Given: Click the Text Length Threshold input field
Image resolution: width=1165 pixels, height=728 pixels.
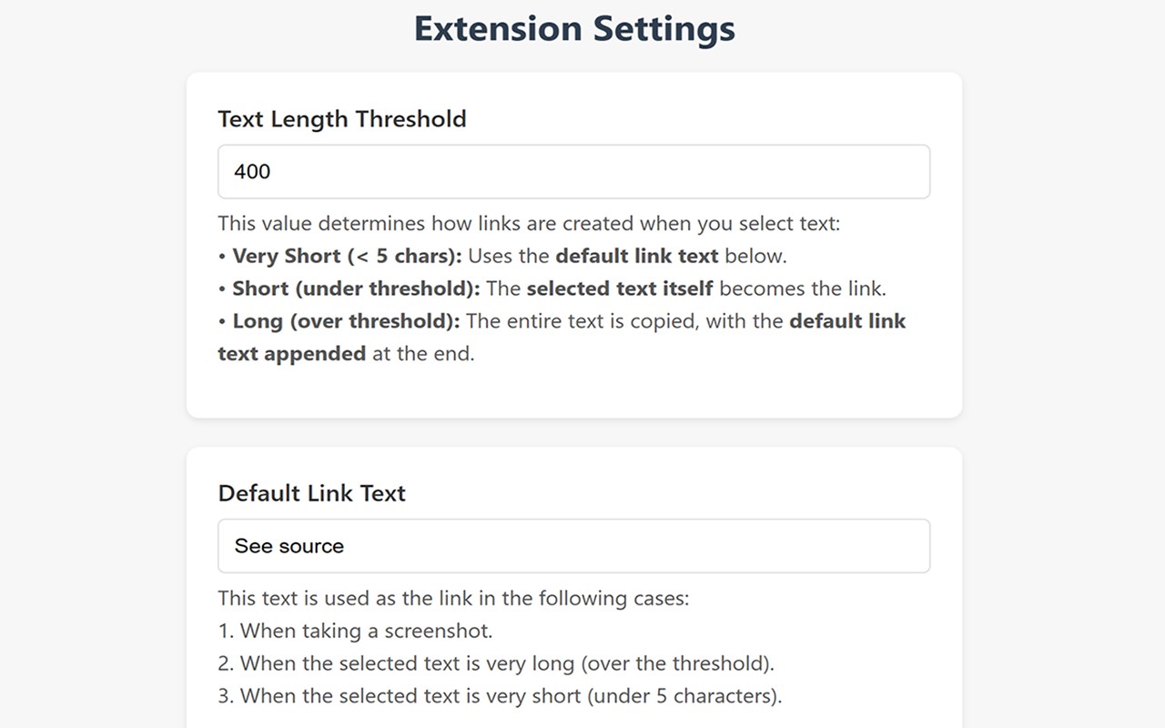Looking at the screenshot, I should click(573, 171).
